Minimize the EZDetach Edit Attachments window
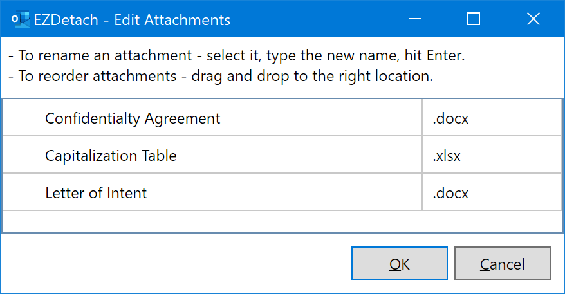The width and height of the screenshot is (565, 294). tap(415, 19)
